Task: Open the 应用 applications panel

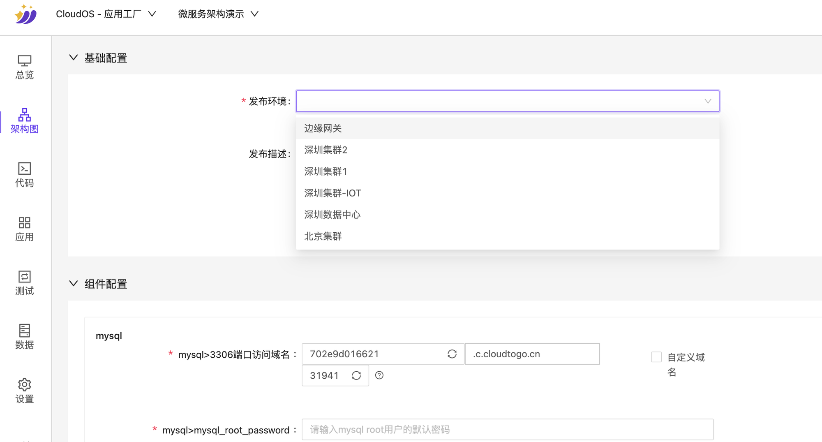Action: [24, 229]
